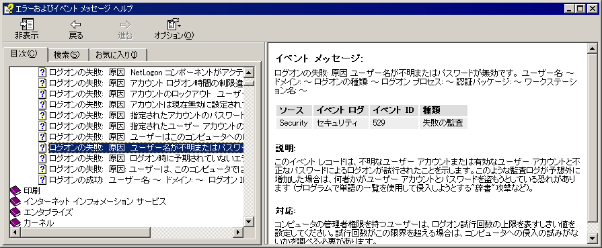Go back using the 戻る button
This screenshot has width=602, height=248.
point(75,29)
